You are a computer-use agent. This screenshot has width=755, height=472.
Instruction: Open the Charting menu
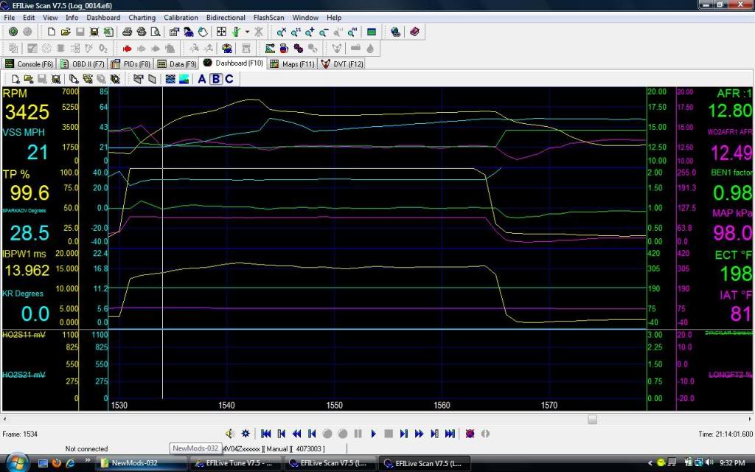pos(142,18)
